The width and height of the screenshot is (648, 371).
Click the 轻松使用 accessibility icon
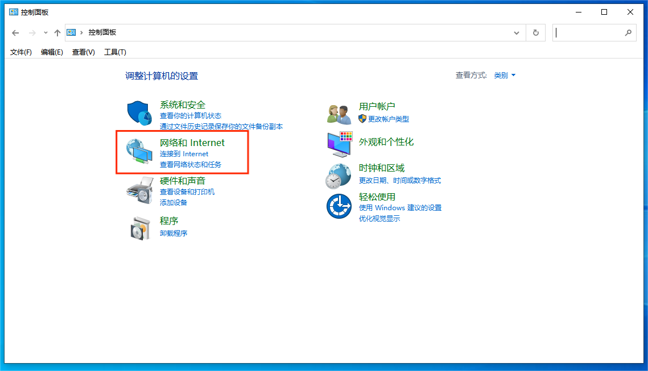339,206
